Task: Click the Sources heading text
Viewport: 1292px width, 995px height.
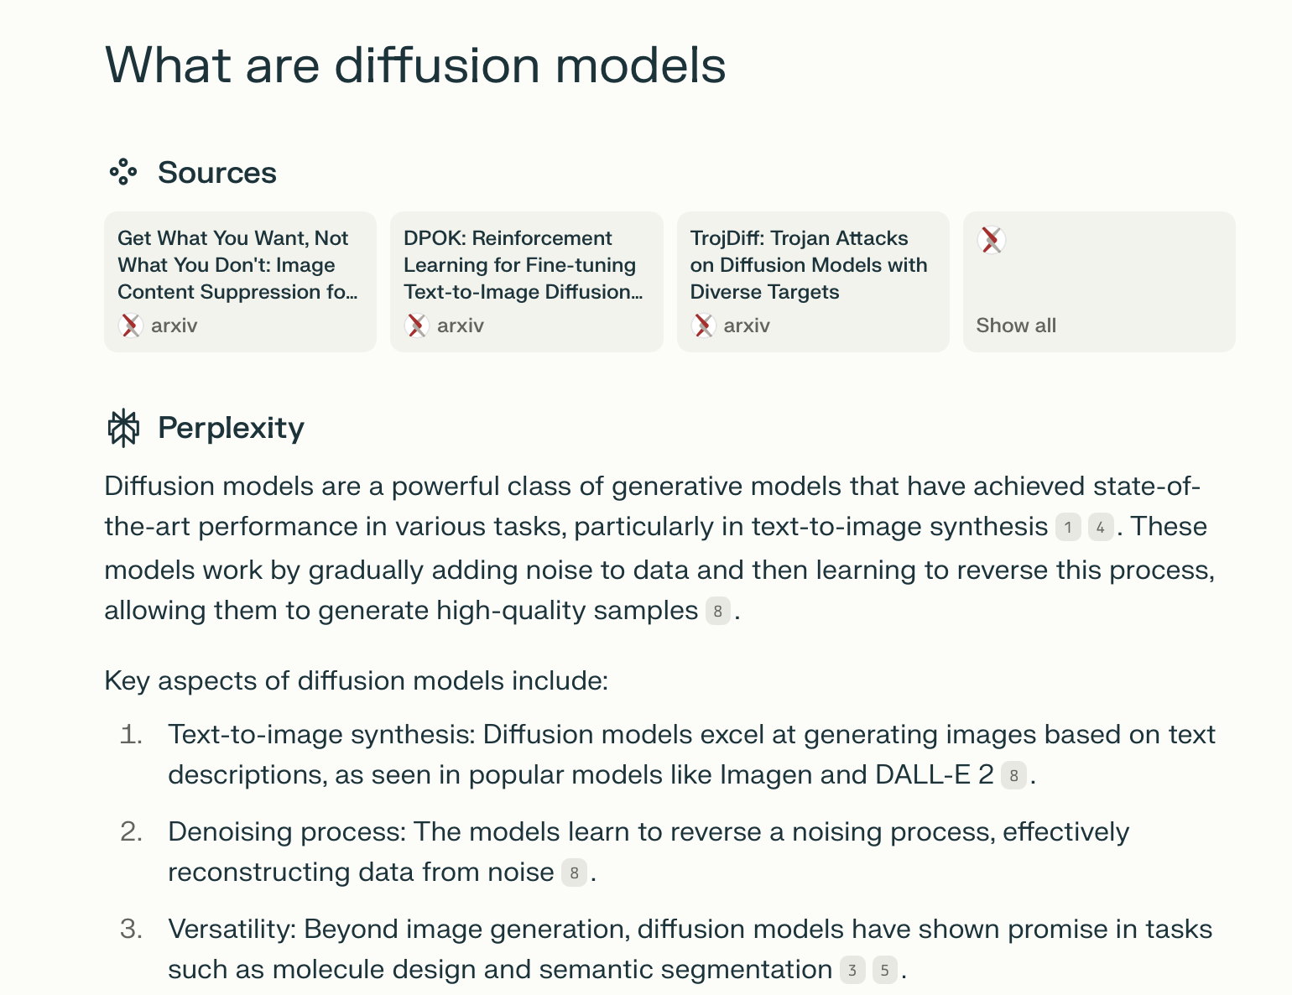Action: (x=216, y=172)
